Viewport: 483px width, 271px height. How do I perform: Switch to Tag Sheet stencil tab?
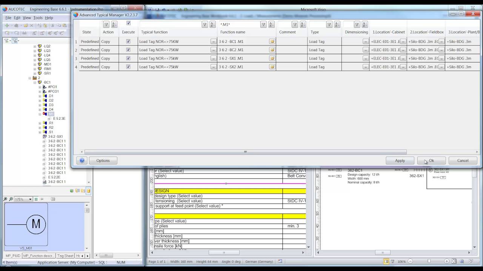[65, 256]
